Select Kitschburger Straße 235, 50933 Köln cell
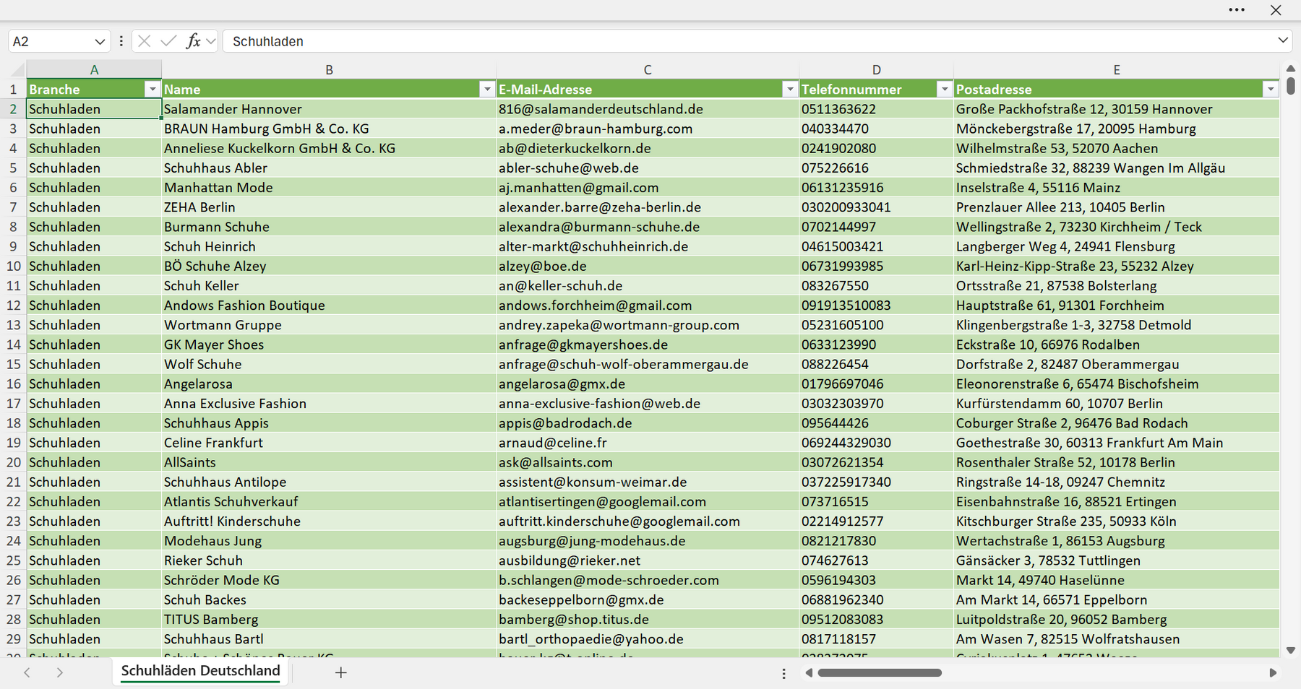 coord(1117,521)
